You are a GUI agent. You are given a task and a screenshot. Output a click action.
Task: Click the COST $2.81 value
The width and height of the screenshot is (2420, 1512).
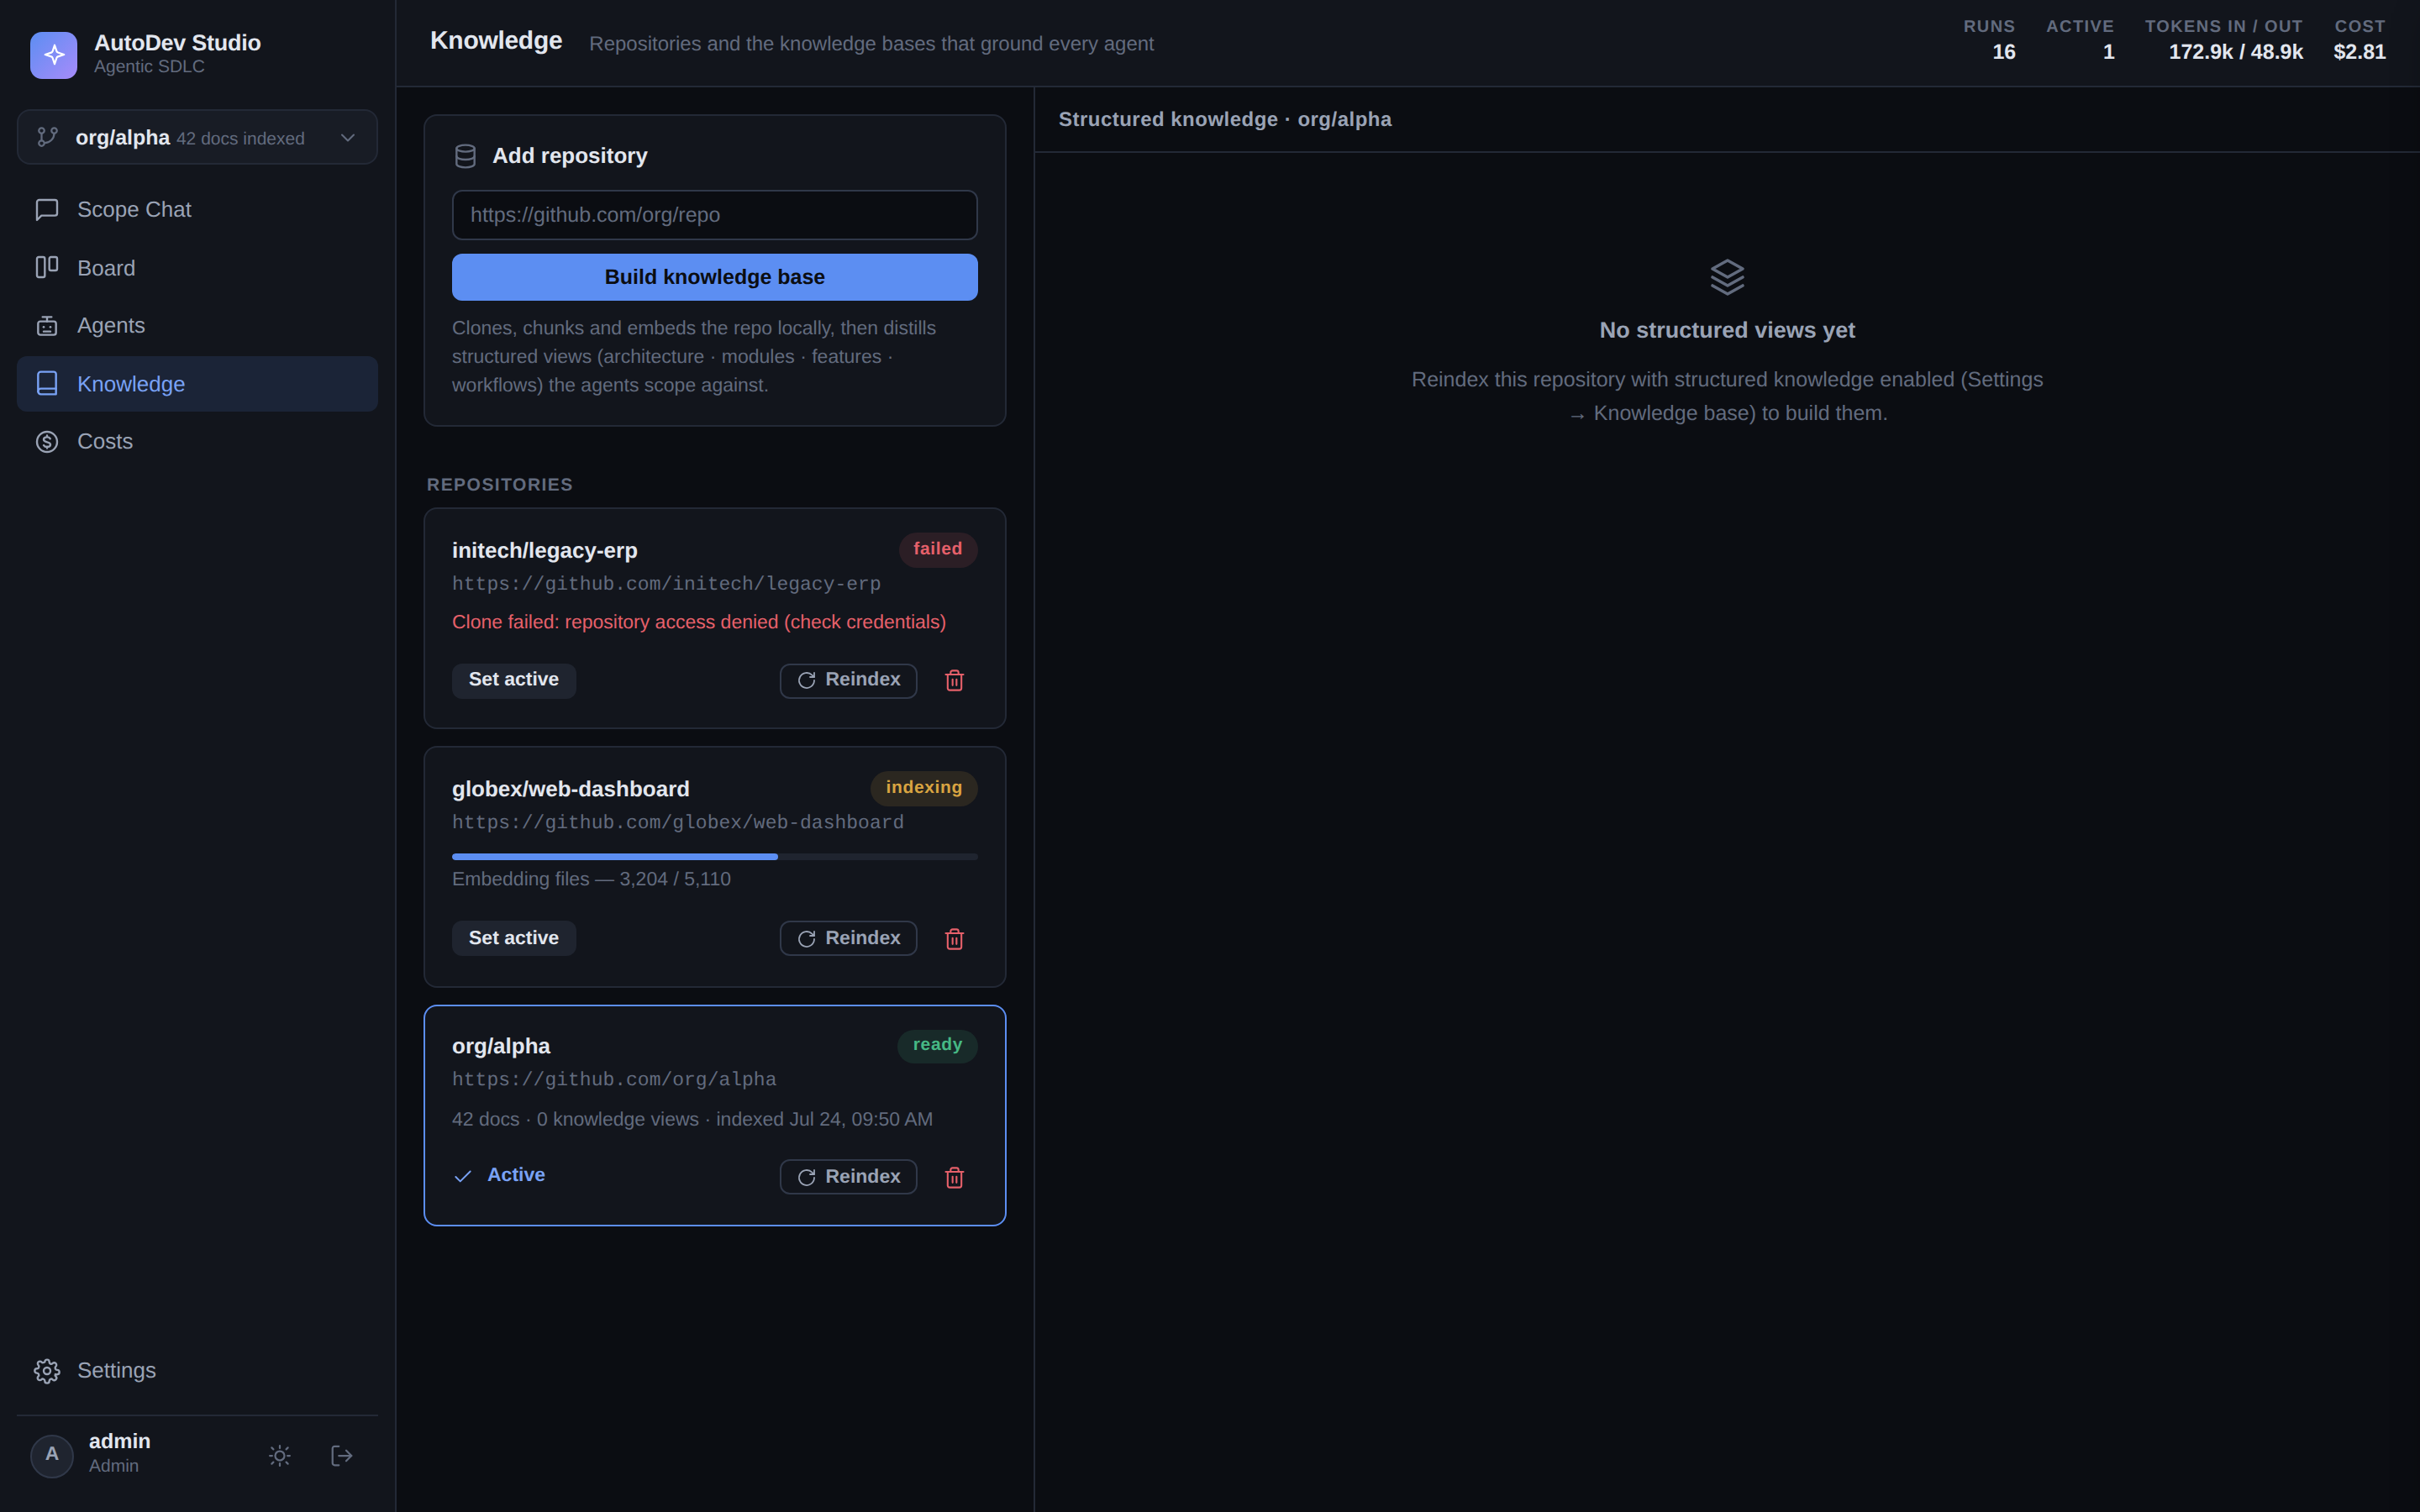pos(2359,52)
